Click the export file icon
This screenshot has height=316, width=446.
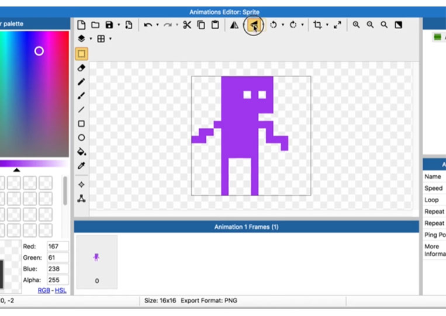(129, 25)
